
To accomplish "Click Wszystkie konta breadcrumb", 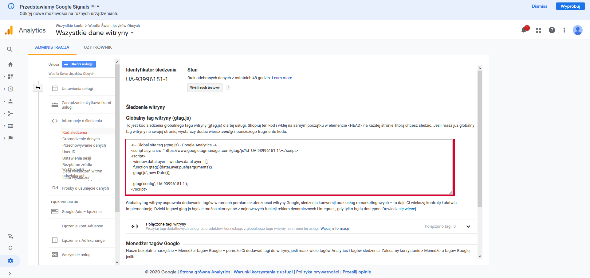I will tap(69, 26).
